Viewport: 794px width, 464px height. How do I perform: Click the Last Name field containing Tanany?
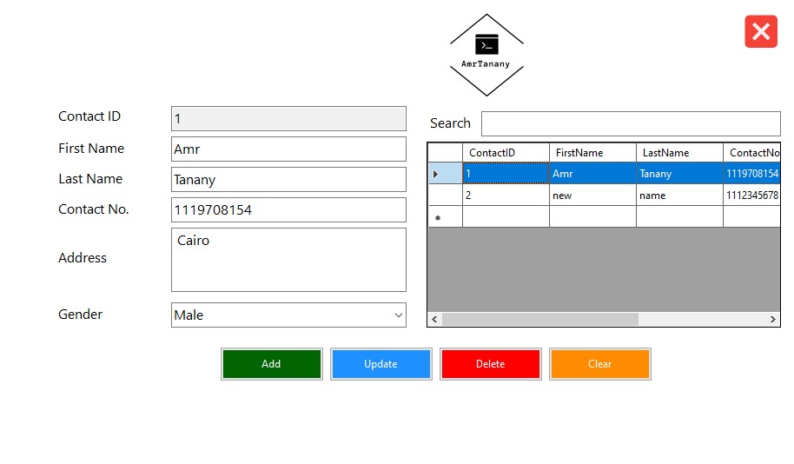pyautogui.click(x=288, y=179)
